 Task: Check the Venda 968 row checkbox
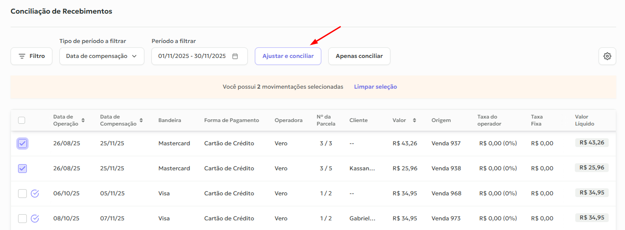22,194
